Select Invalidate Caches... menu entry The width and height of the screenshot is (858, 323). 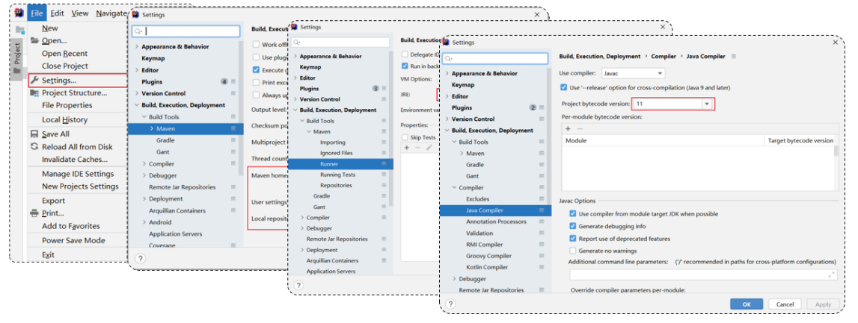74,160
